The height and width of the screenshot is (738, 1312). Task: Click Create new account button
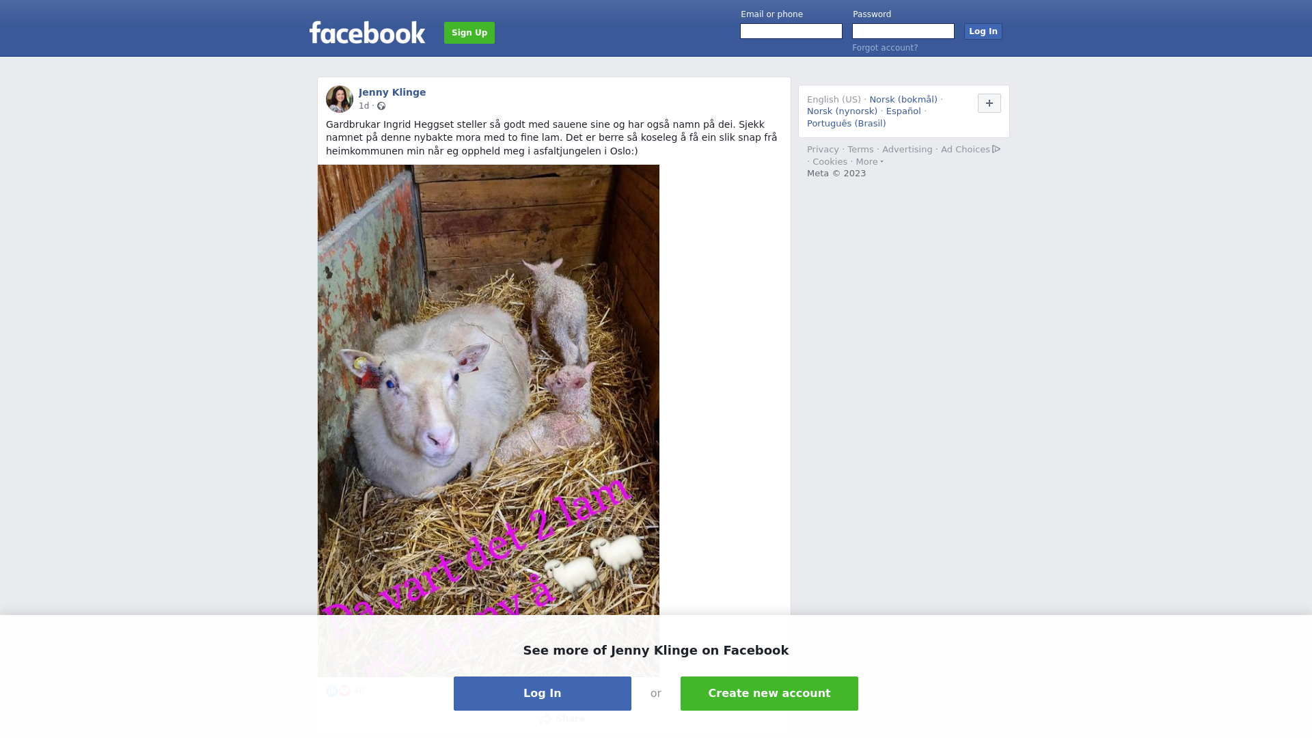click(769, 694)
